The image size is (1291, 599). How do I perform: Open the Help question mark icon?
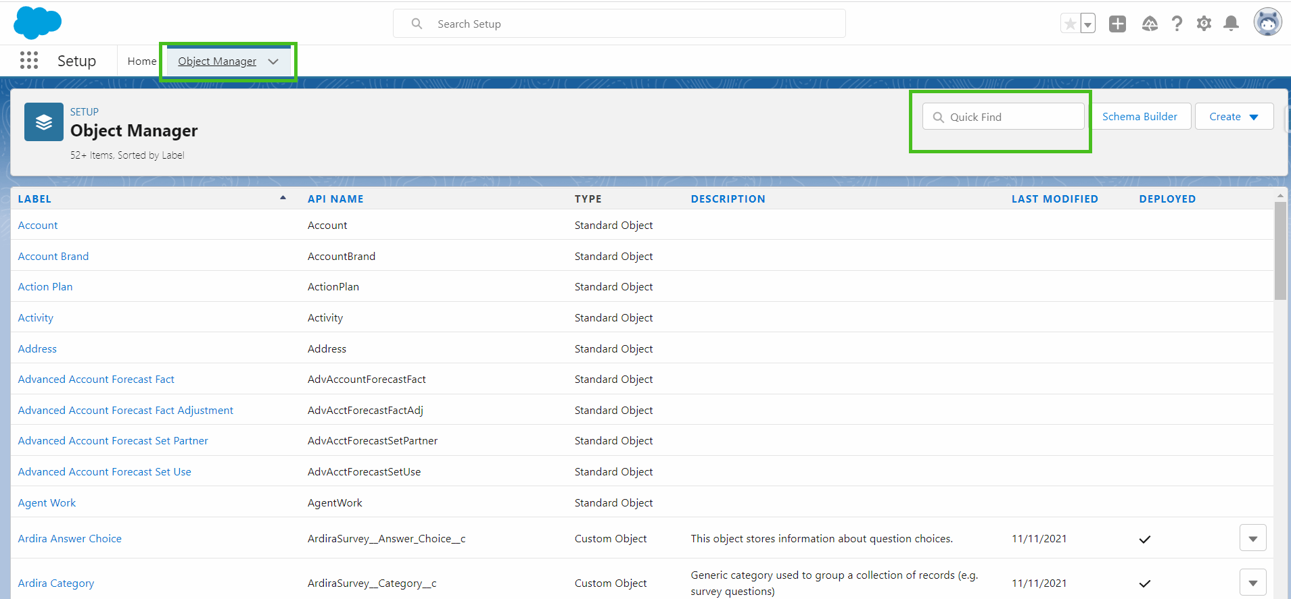pos(1177,24)
